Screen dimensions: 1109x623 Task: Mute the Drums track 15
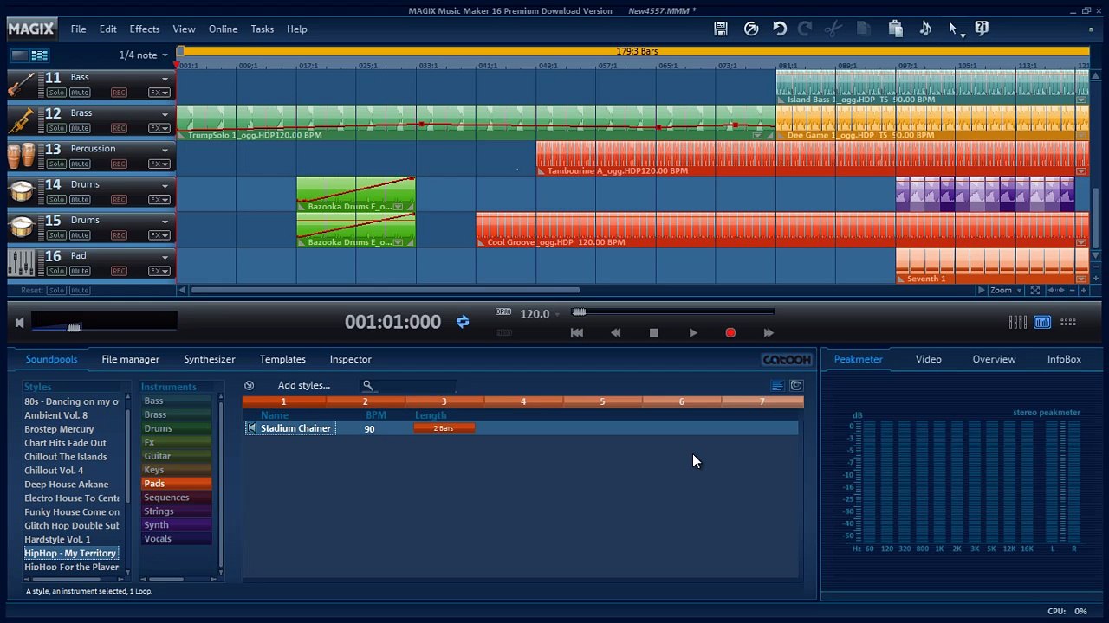(x=80, y=234)
